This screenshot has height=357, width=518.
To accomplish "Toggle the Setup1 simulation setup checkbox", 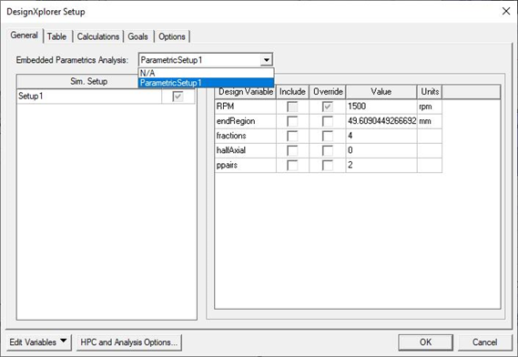I will [x=178, y=97].
